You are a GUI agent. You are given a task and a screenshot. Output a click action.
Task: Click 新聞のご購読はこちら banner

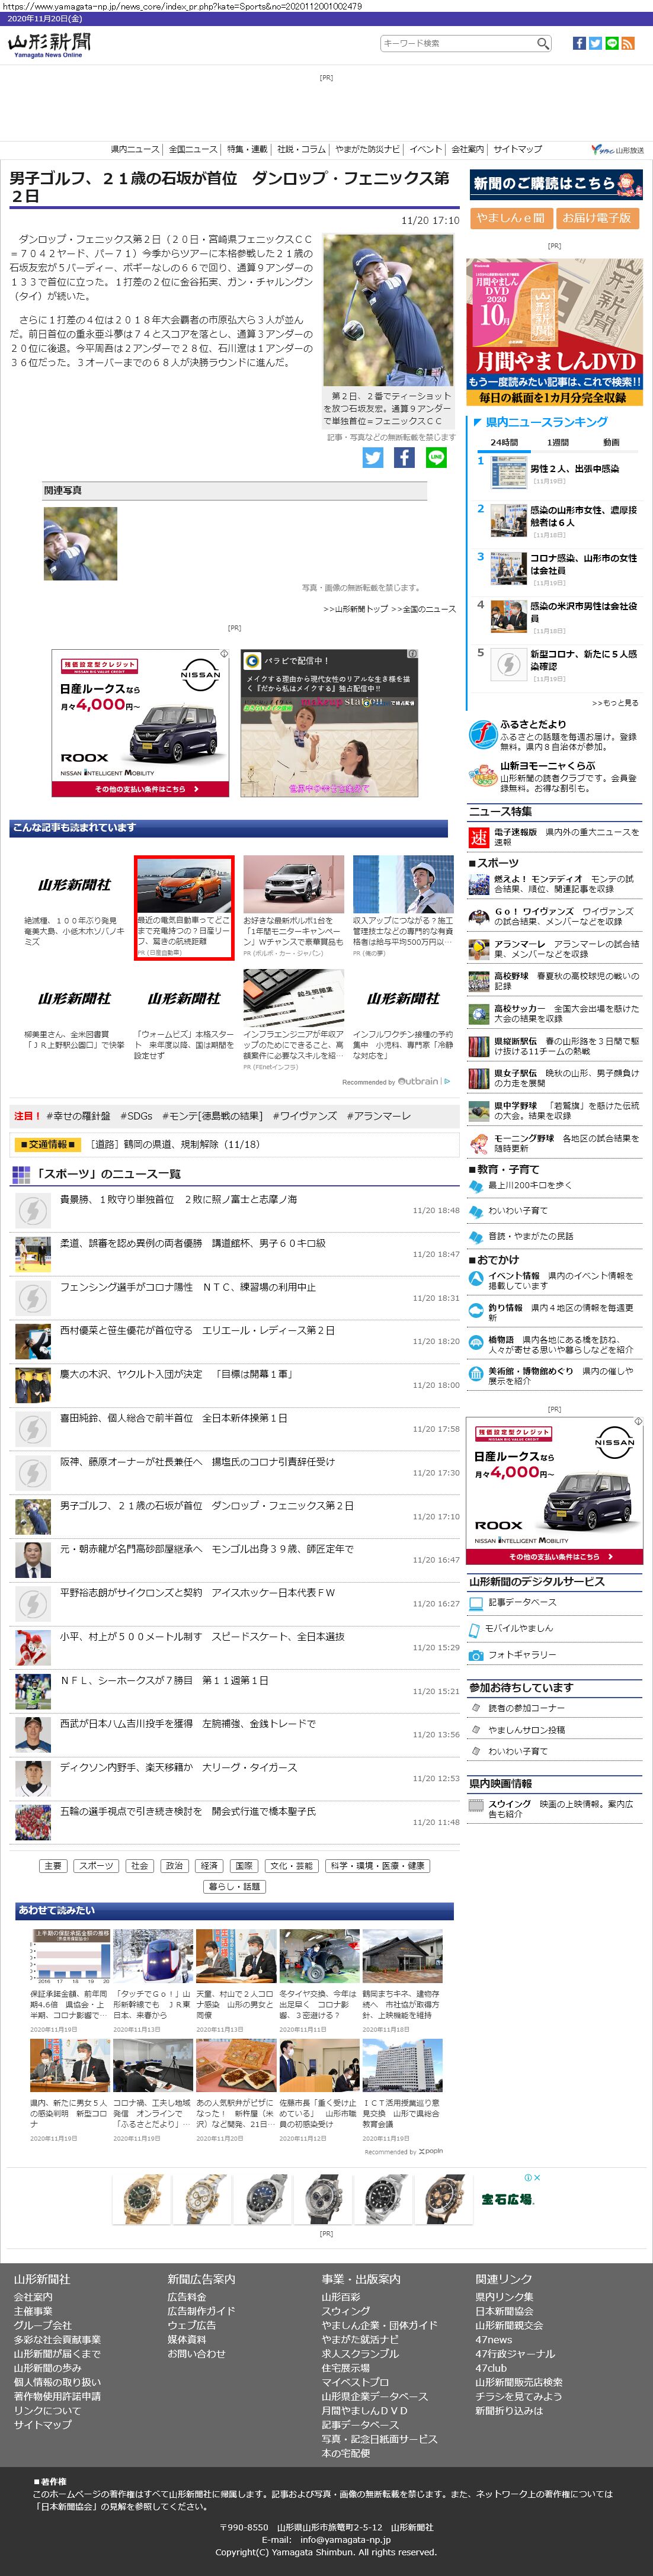click(556, 184)
